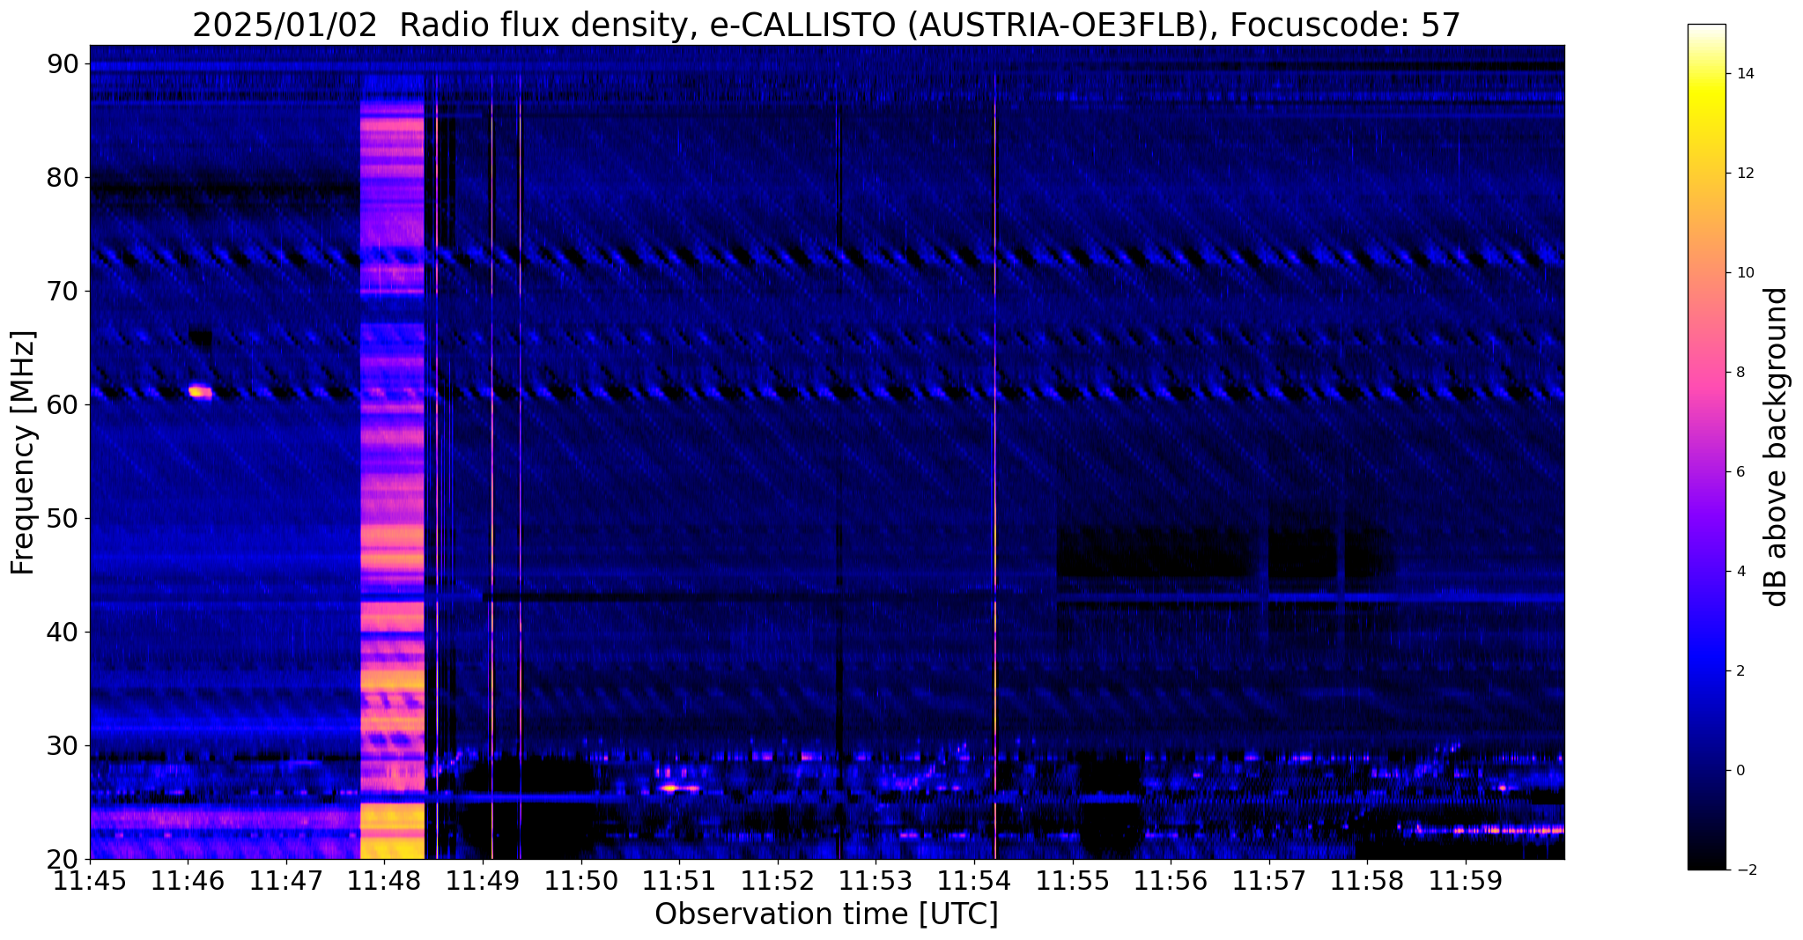
Task: Click the bright broadband burst at 11:48
Action: click(393, 467)
